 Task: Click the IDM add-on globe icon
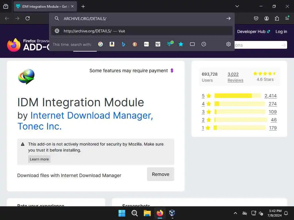26,76
